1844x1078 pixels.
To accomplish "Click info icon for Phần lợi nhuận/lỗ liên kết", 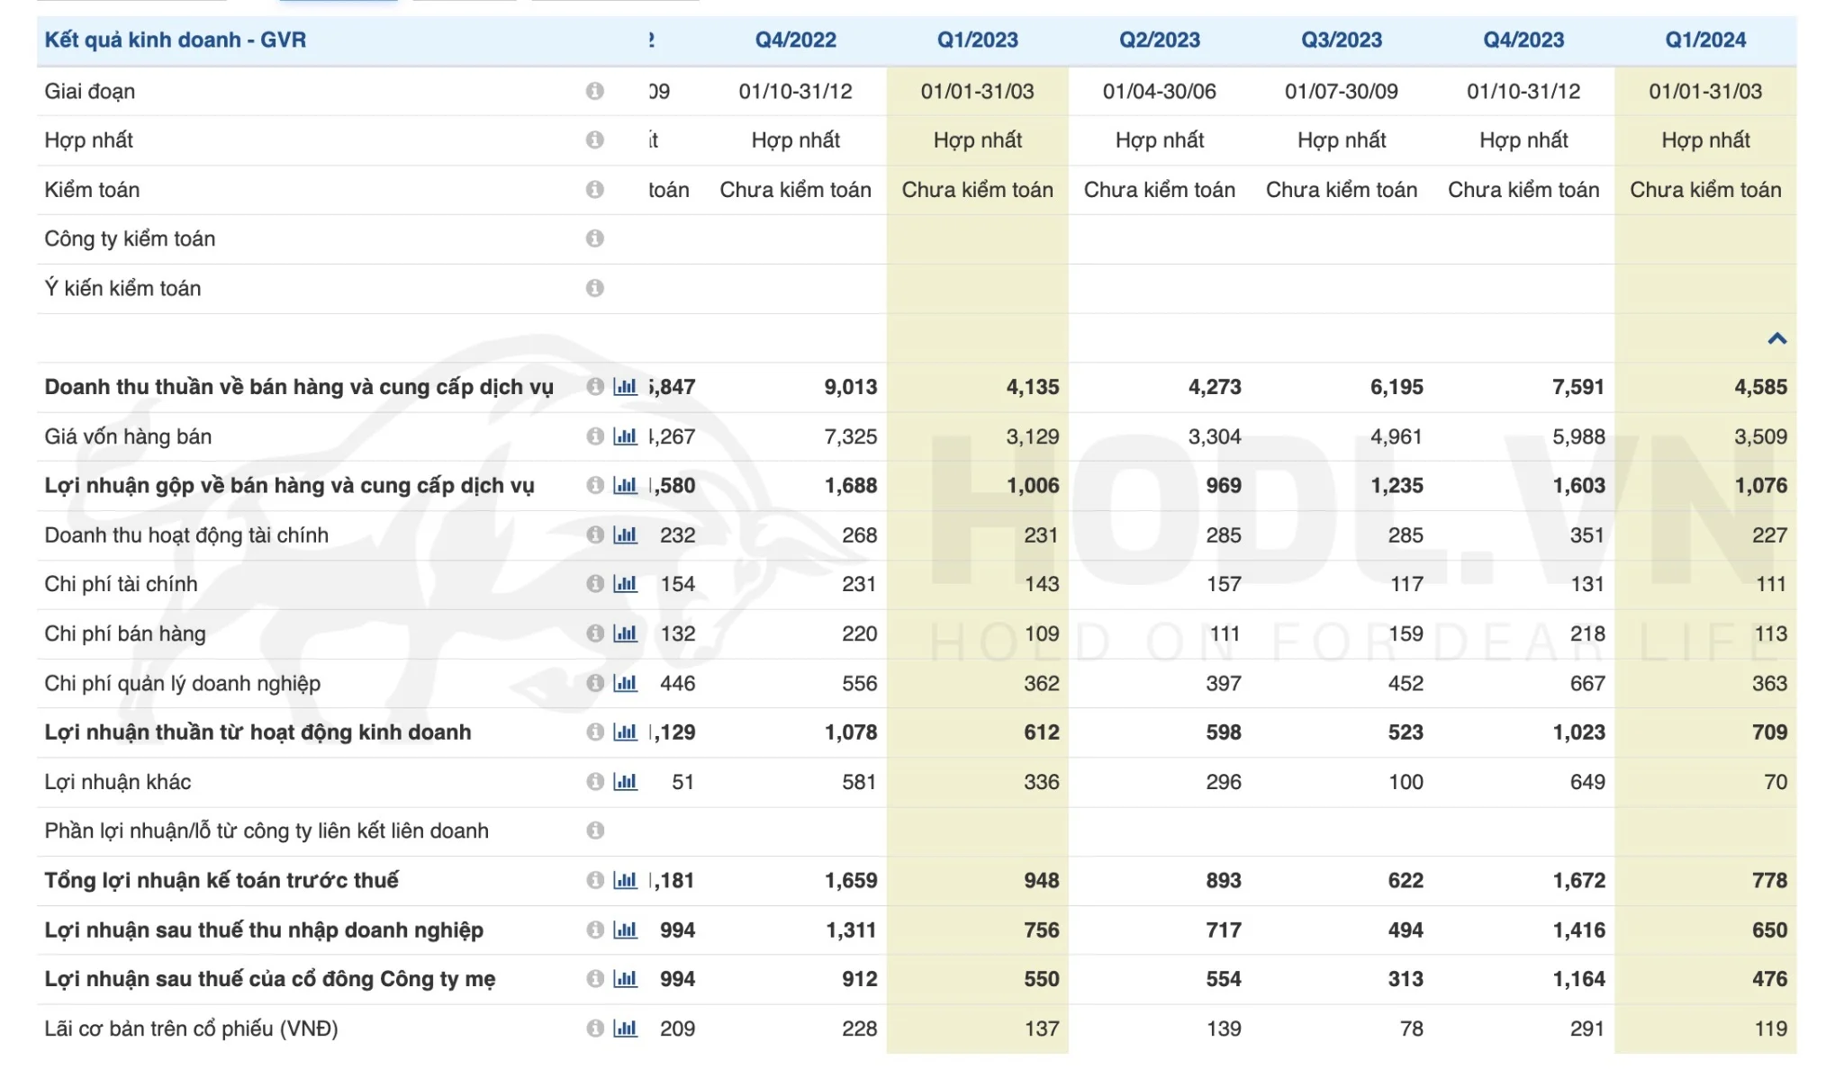I will point(594,831).
